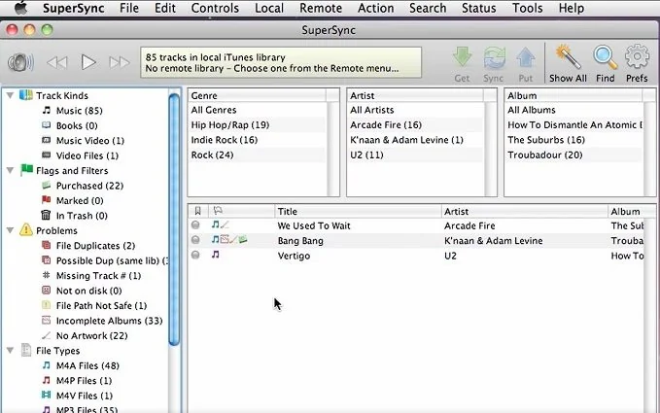Image resolution: width=660 pixels, height=413 pixels.
Task: Select In Trash (0) filter
Action: coord(82,216)
